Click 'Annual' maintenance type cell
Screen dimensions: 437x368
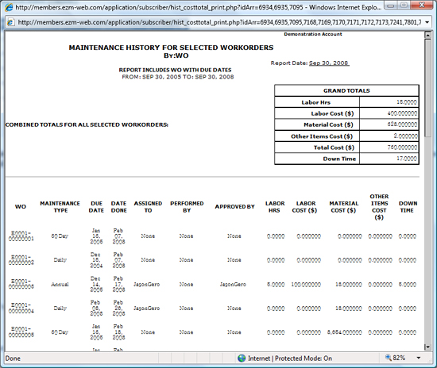(x=60, y=284)
